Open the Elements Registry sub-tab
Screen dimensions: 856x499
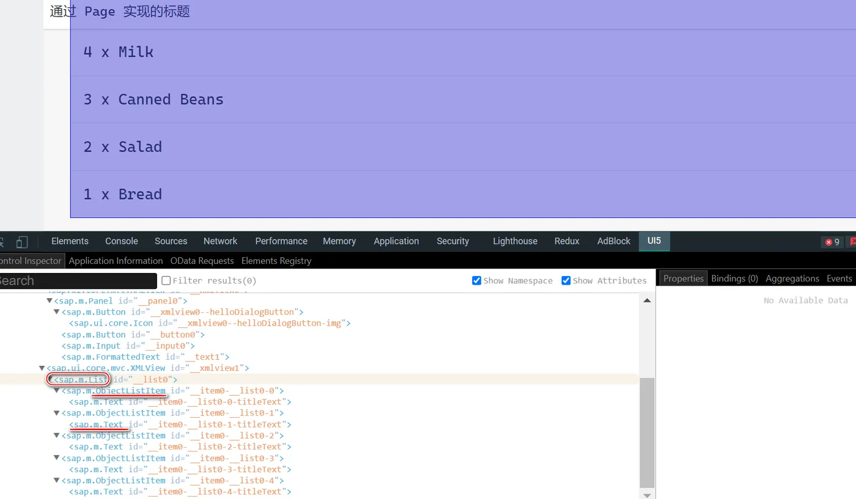coord(276,261)
